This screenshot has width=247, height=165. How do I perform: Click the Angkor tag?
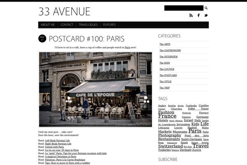(x=162, y=106)
